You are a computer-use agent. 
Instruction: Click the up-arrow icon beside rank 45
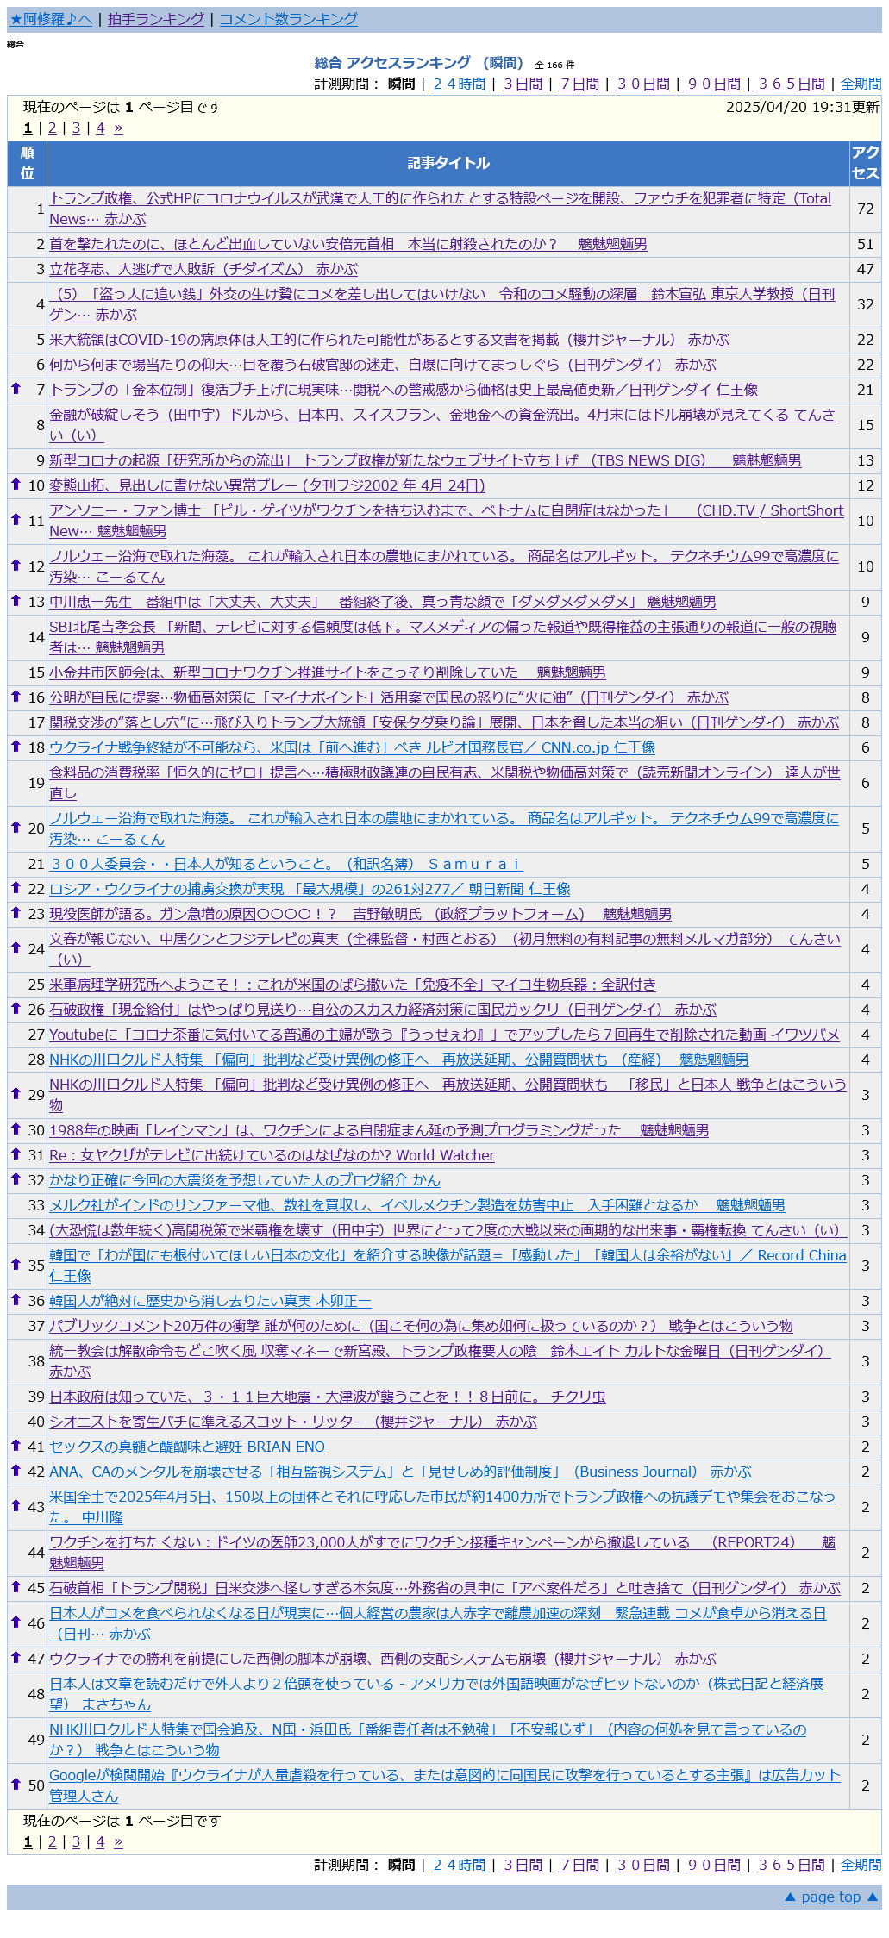point(16,1586)
